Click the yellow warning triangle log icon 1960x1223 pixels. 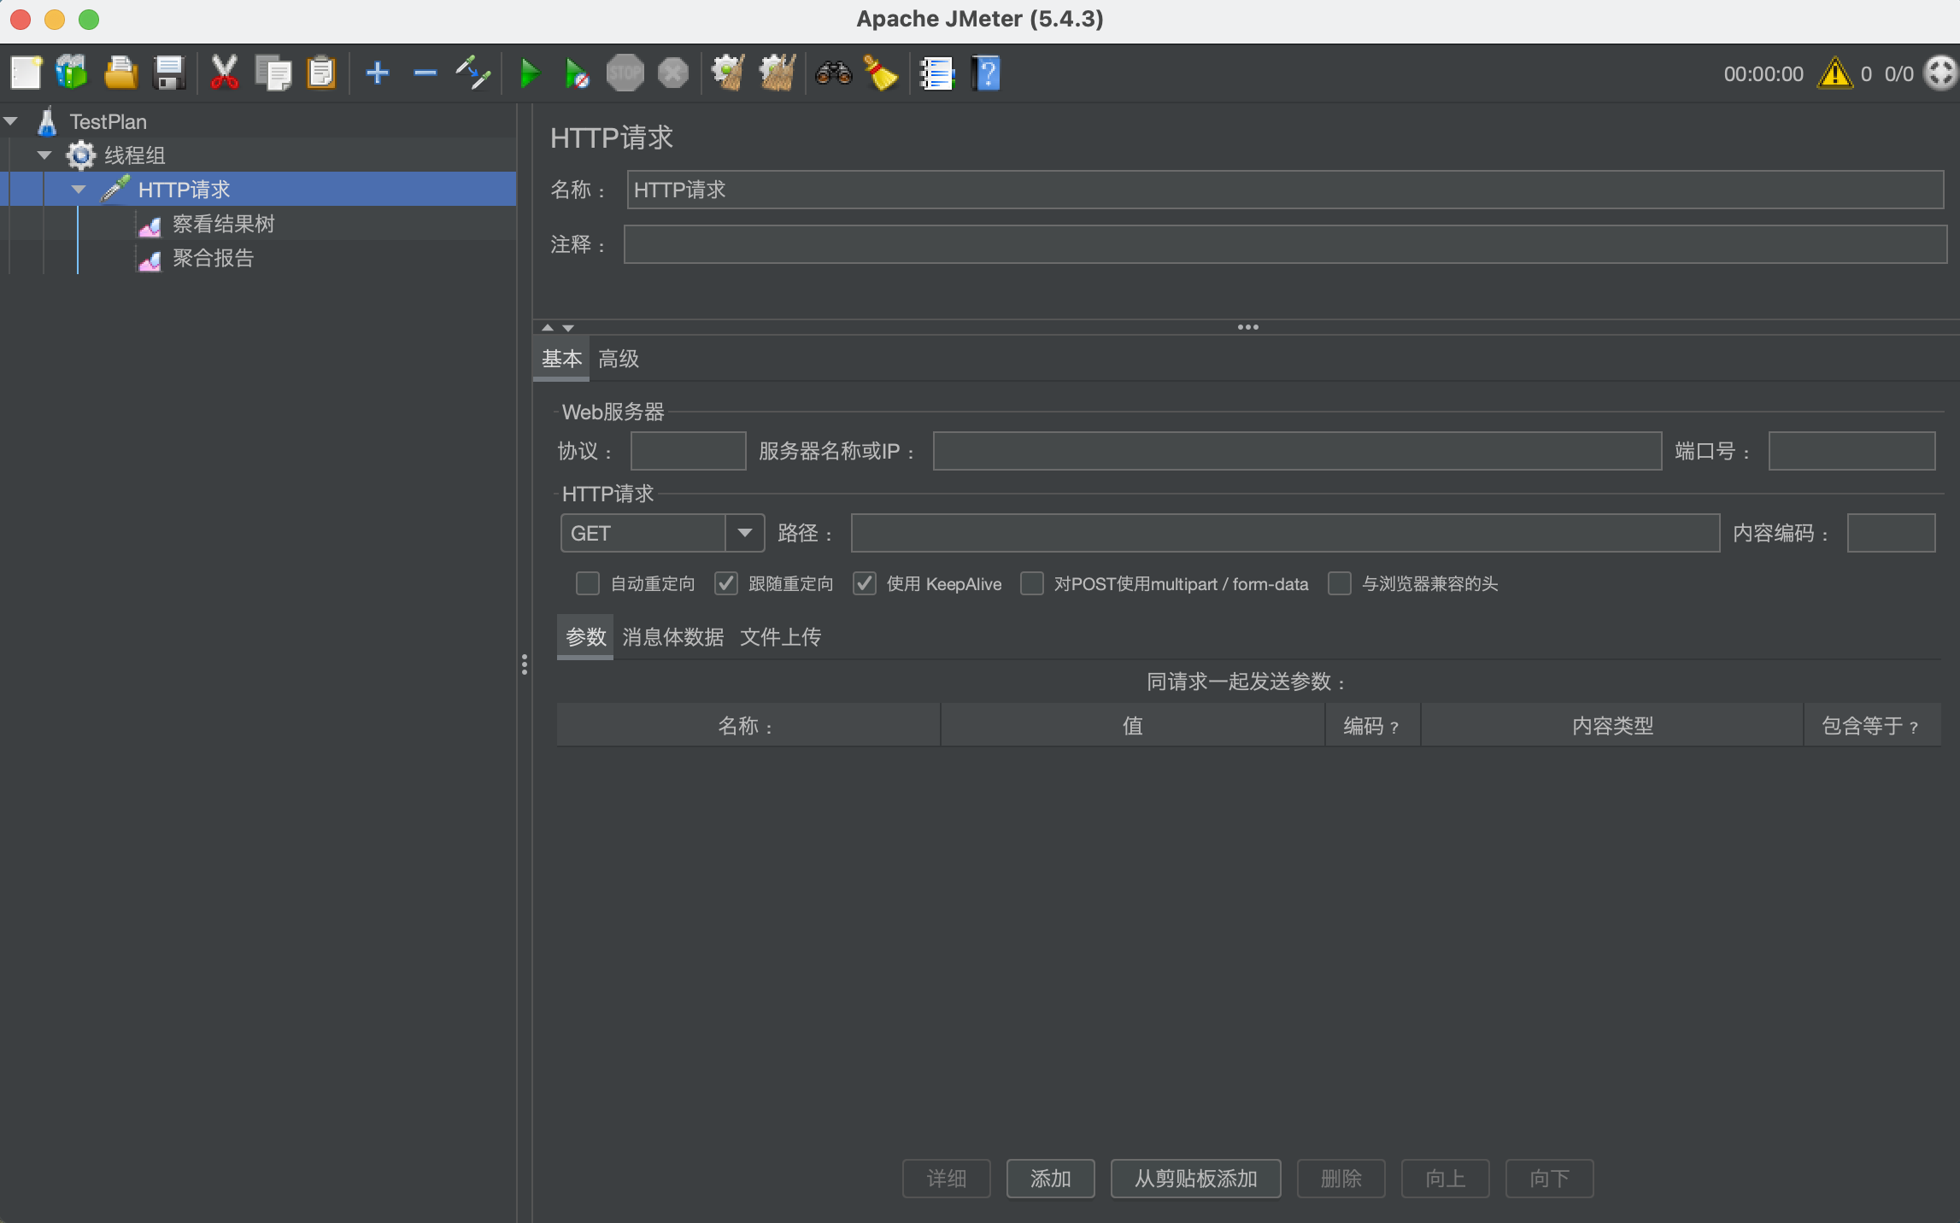(x=1834, y=73)
